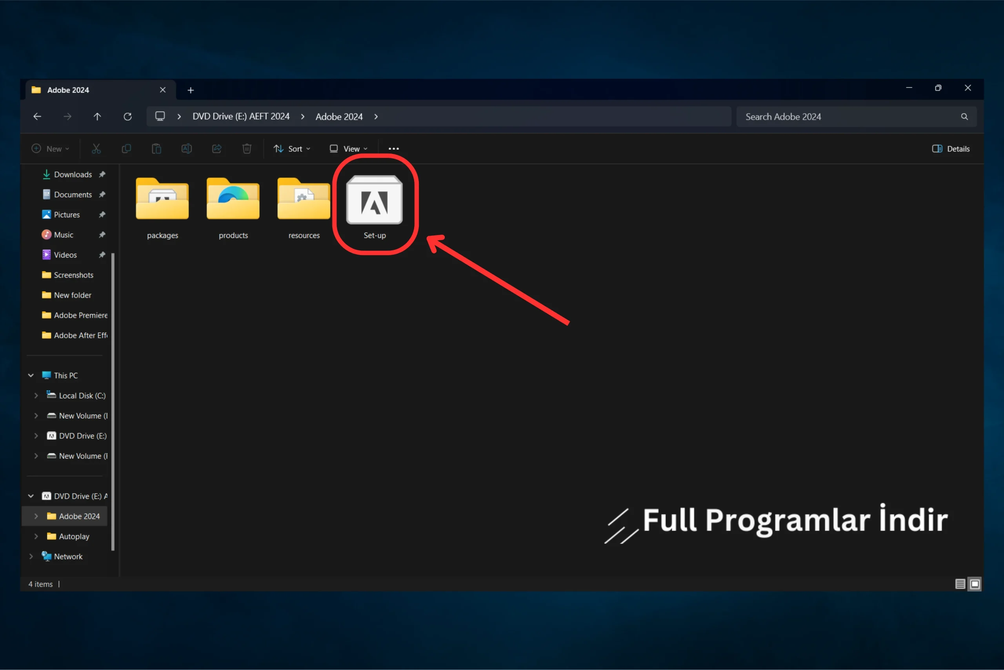Screen dimensions: 1004x670
Task: Click the Adobe 2024 breadcrumb
Action: tap(339, 116)
